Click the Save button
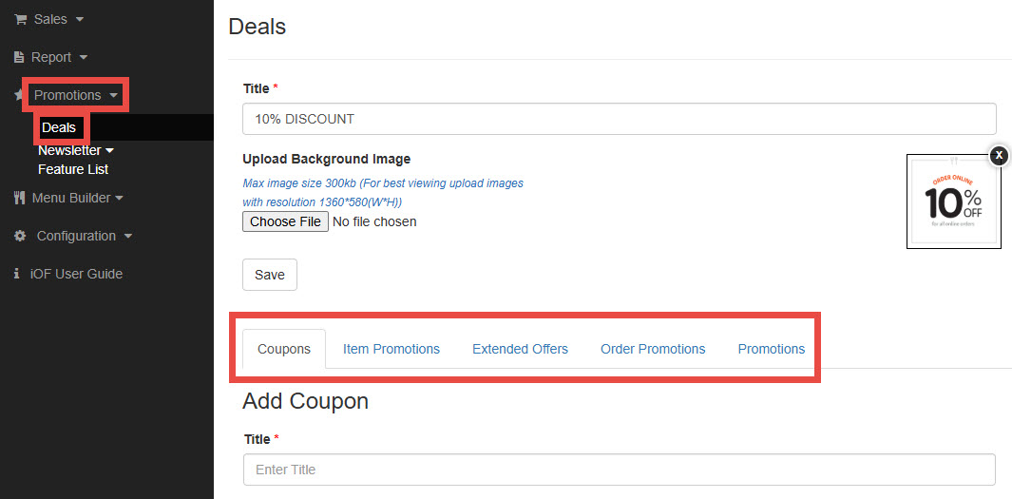Screen dimensions: 1012x499 tap(270, 275)
